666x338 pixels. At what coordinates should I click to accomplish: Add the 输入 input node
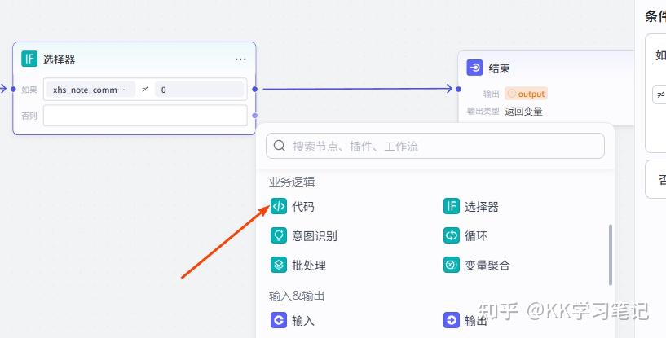(x=292, y=321)
